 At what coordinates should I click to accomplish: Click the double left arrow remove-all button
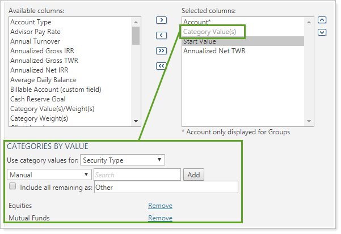pos(161,66)
